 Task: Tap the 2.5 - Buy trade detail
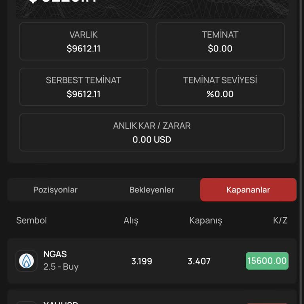[x=61, y=267]
